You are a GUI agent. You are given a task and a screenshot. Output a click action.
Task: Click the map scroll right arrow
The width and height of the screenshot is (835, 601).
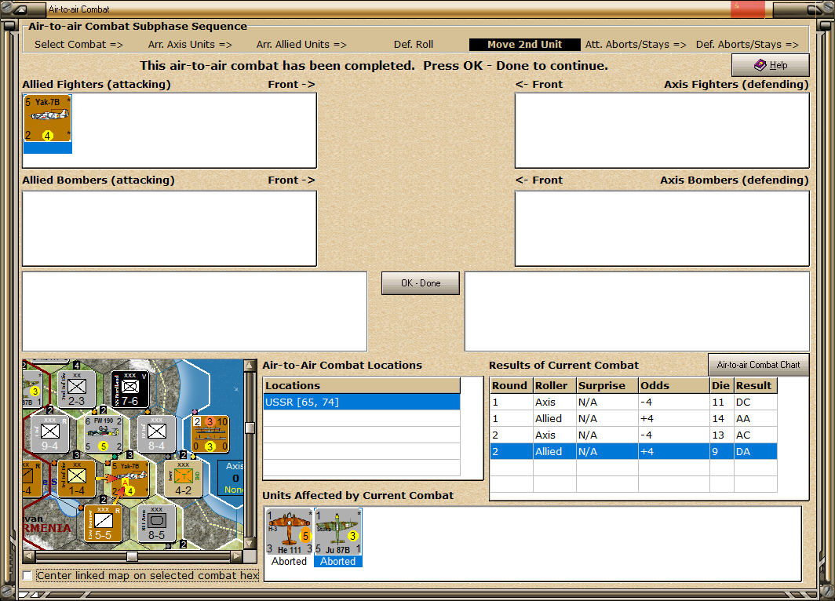[x=236, y=556]
